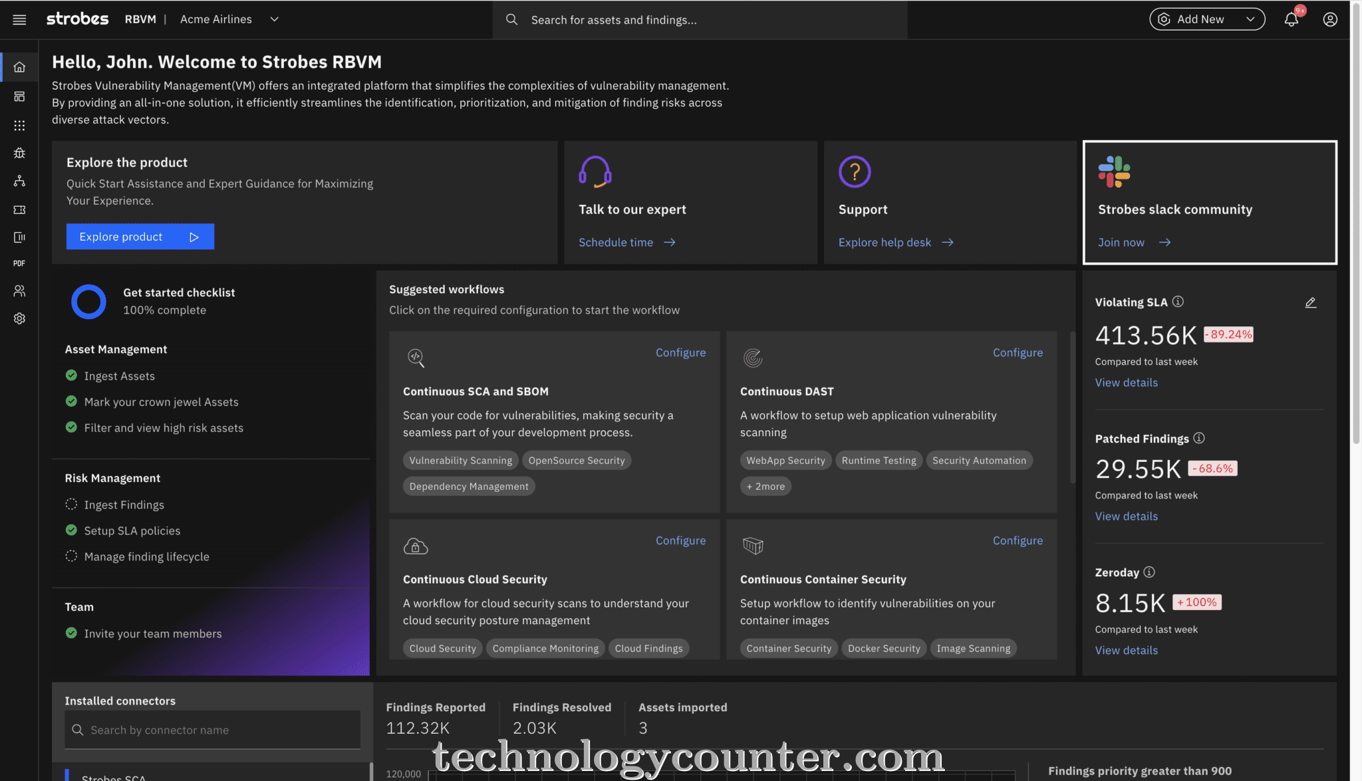Click the suggested workflows scrollbar
The height and width of the screenshot is (781, 1362).
coord(1072,407)
